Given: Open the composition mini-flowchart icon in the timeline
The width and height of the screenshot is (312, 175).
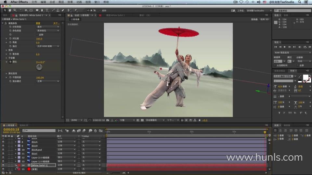Looking at the screenshot, I should click(x=60, y=131).
